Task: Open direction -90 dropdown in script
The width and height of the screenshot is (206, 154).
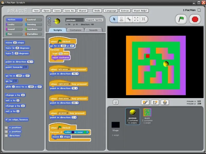Action: [x=77, y=74]
